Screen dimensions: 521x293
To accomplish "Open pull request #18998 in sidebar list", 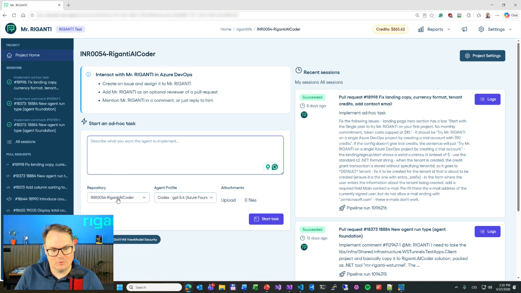I will click(x=37, y=164).
